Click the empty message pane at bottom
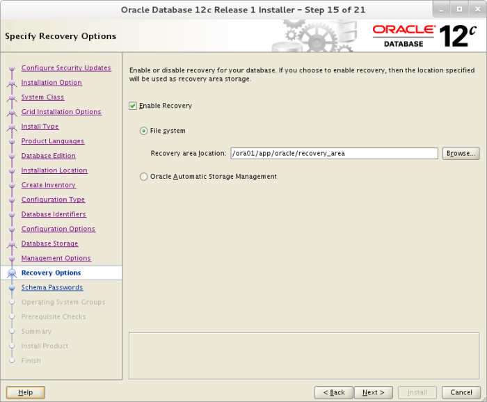Viewport: 487px width, 402px height. pyautogui.click(x=304, y=356)
